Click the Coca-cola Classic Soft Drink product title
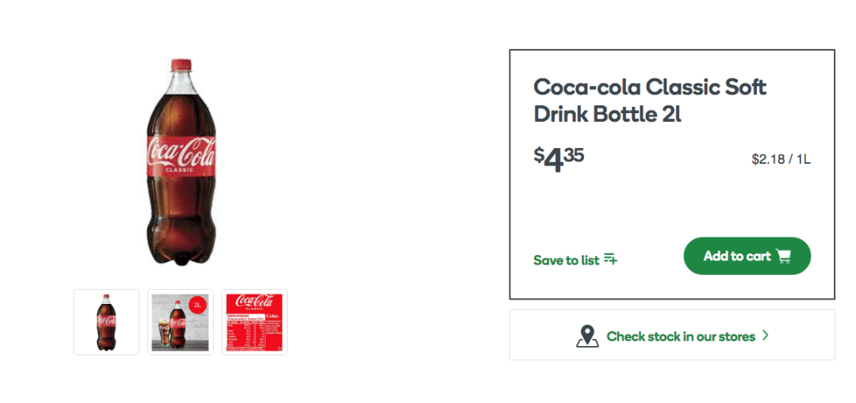 tap(650, 101)
